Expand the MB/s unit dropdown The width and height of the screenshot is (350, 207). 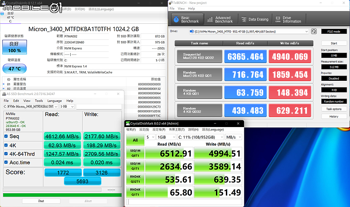coord(234,137)
